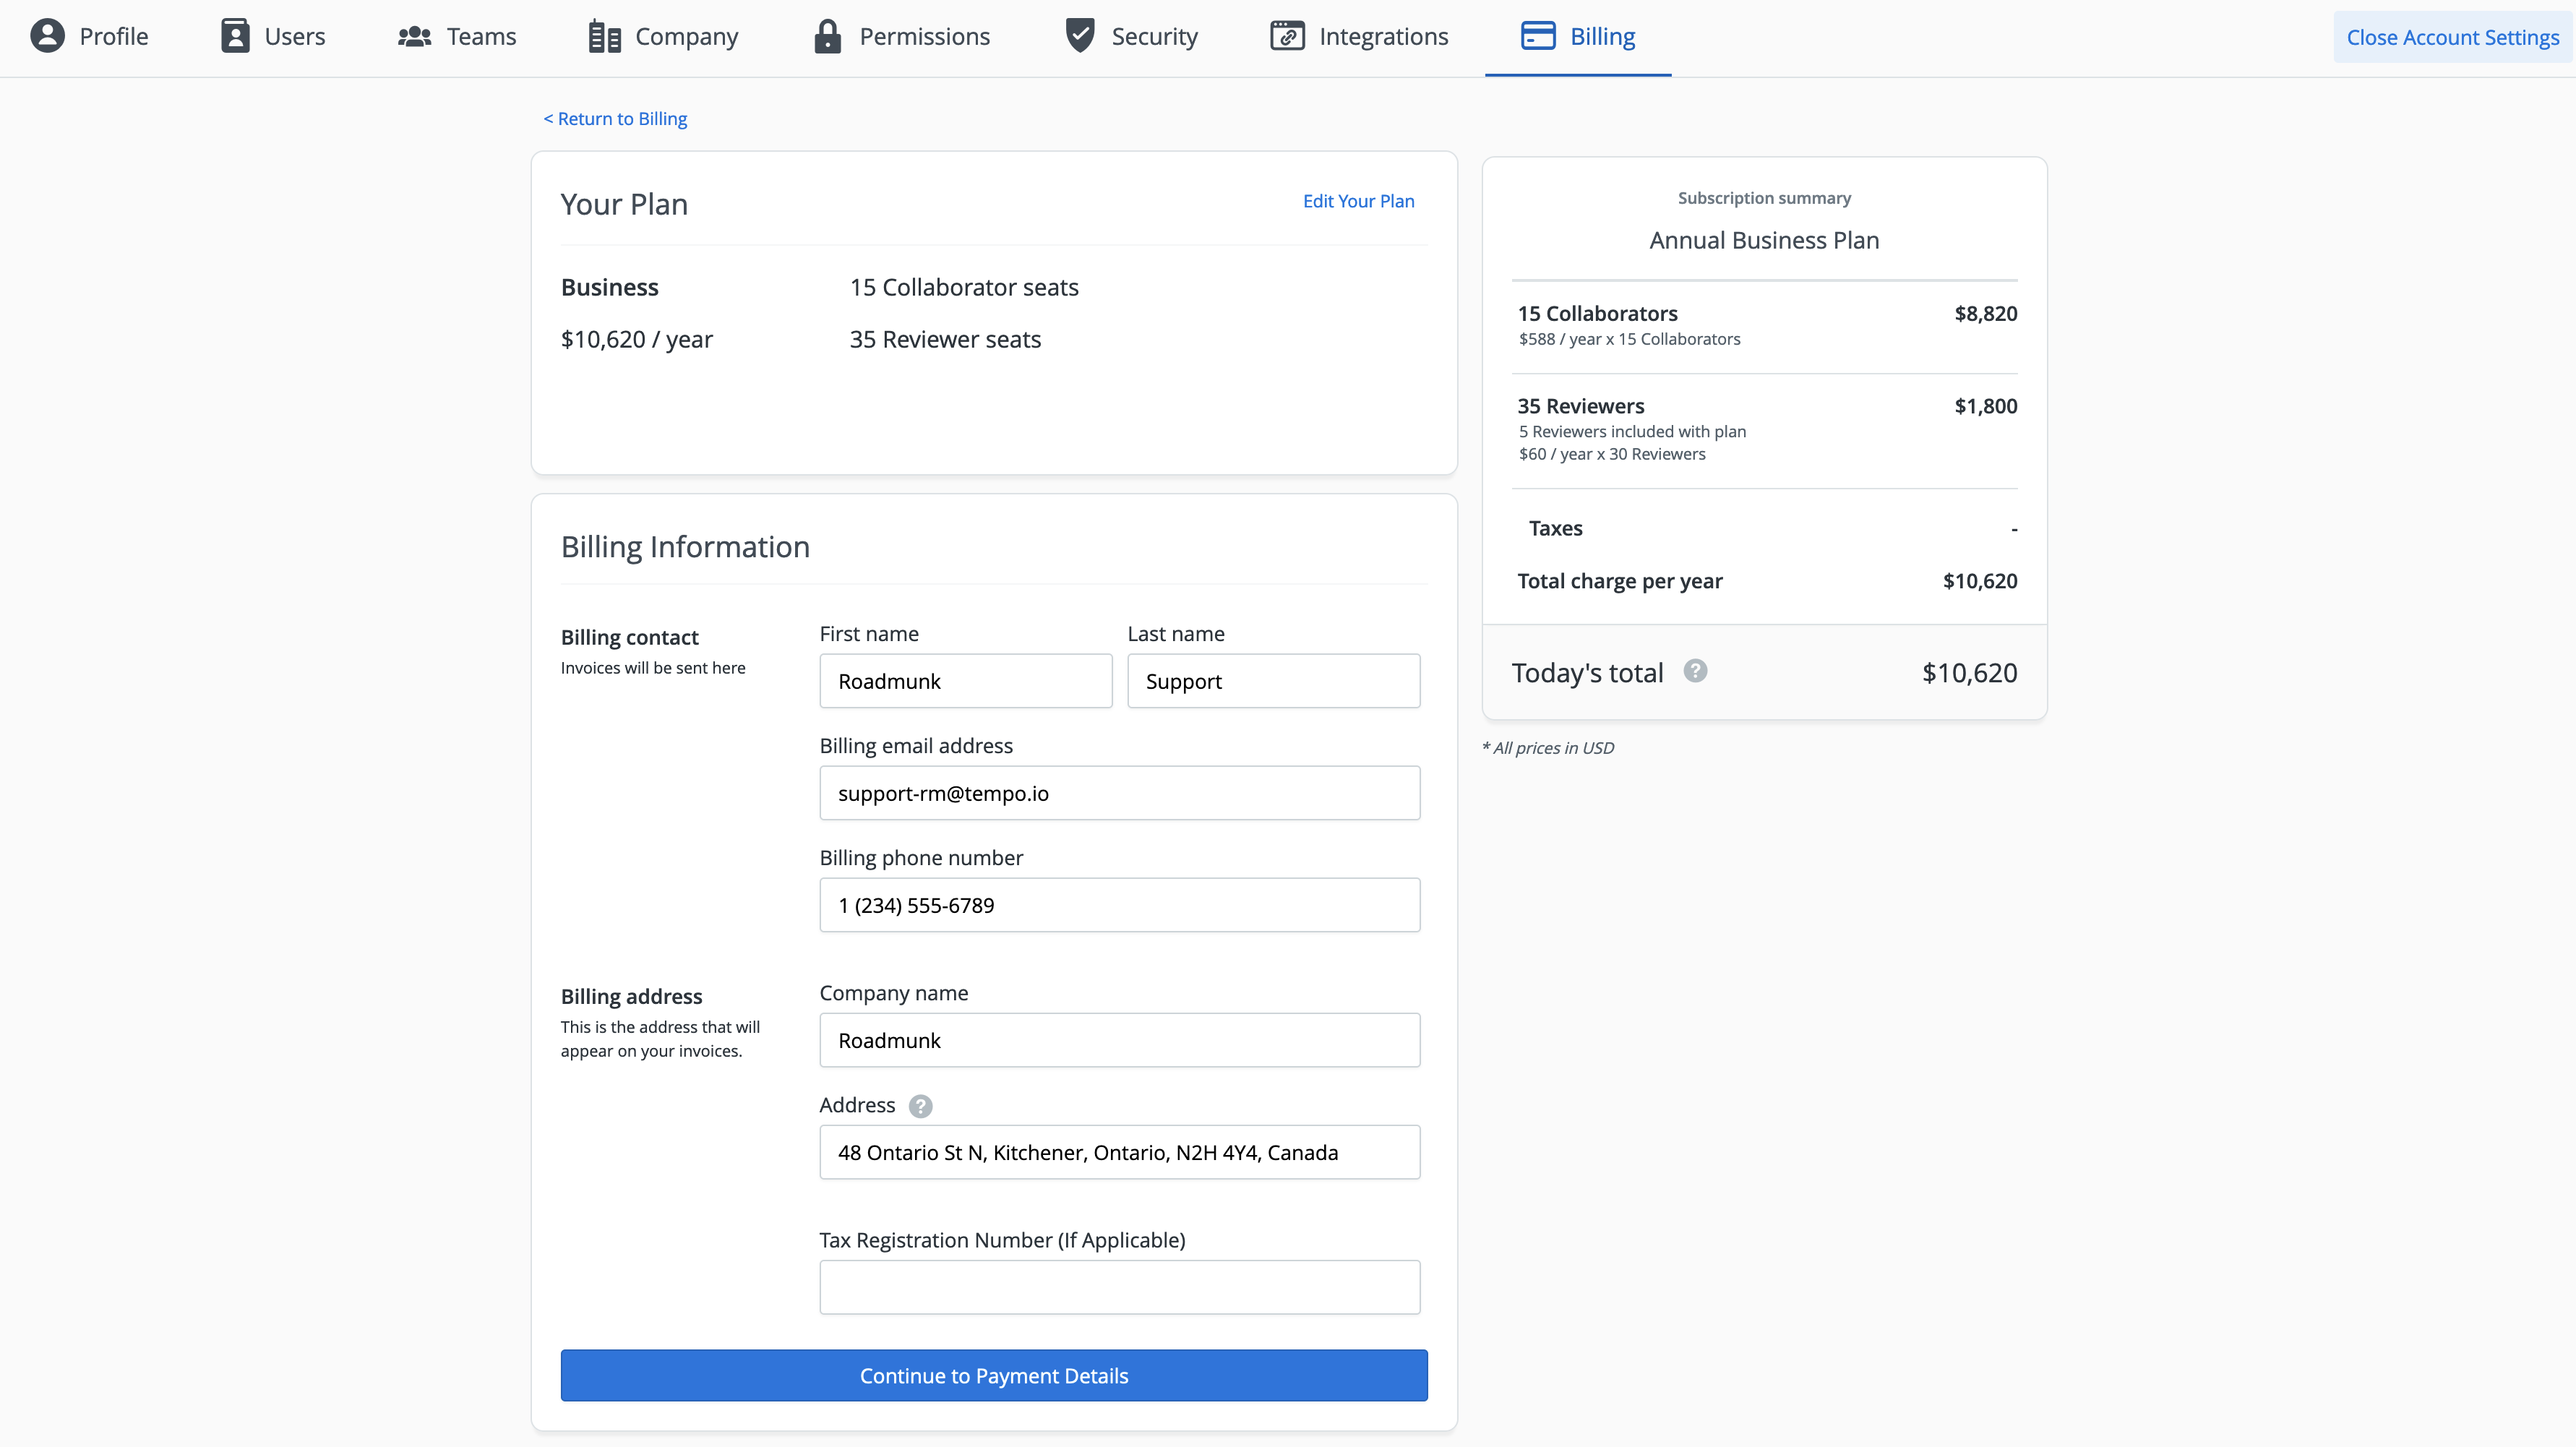Click help icon next to Today's total
Viewport: 2576px width, 1447px height.
pyautogui.click(x=1695, y=671)
